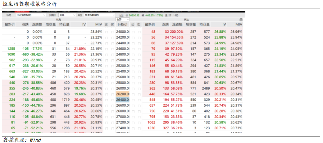Tick call-side 卖 checkbox for strike 24000
This screenshot has height=143, width=323.
107,32
